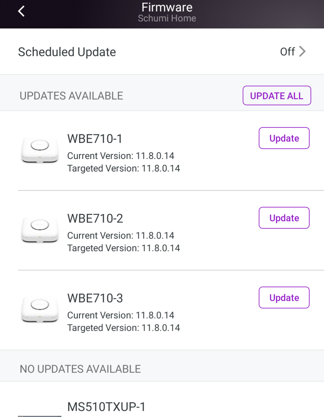
Task: Tap the Off status for Scheduled Update
Action: (x=287, y=52)
